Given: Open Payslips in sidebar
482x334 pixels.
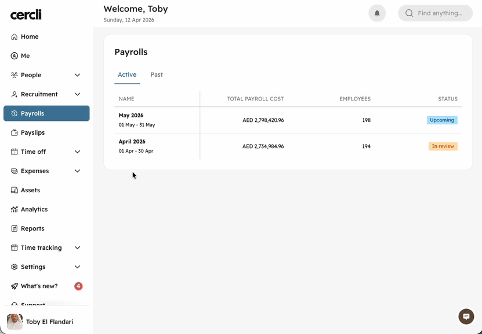Looking at the screenshot, I should (x=46, y=132).
